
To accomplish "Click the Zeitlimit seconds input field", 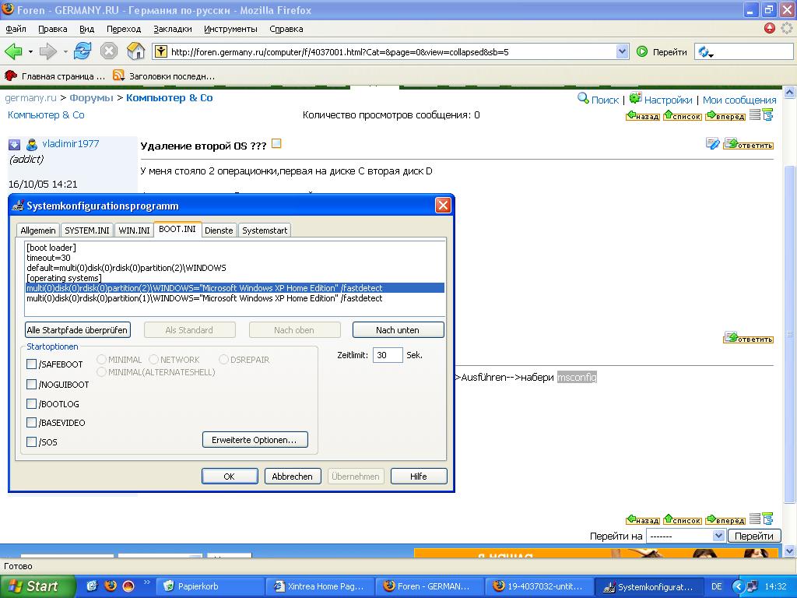I will point(388,355).
